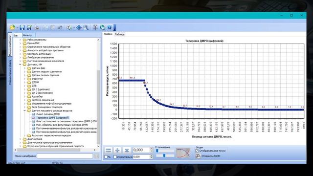Viewport: 313px width, 176px height.
Task: Collapse Датчик массового расхода воздуха folder
Action: 25,110
